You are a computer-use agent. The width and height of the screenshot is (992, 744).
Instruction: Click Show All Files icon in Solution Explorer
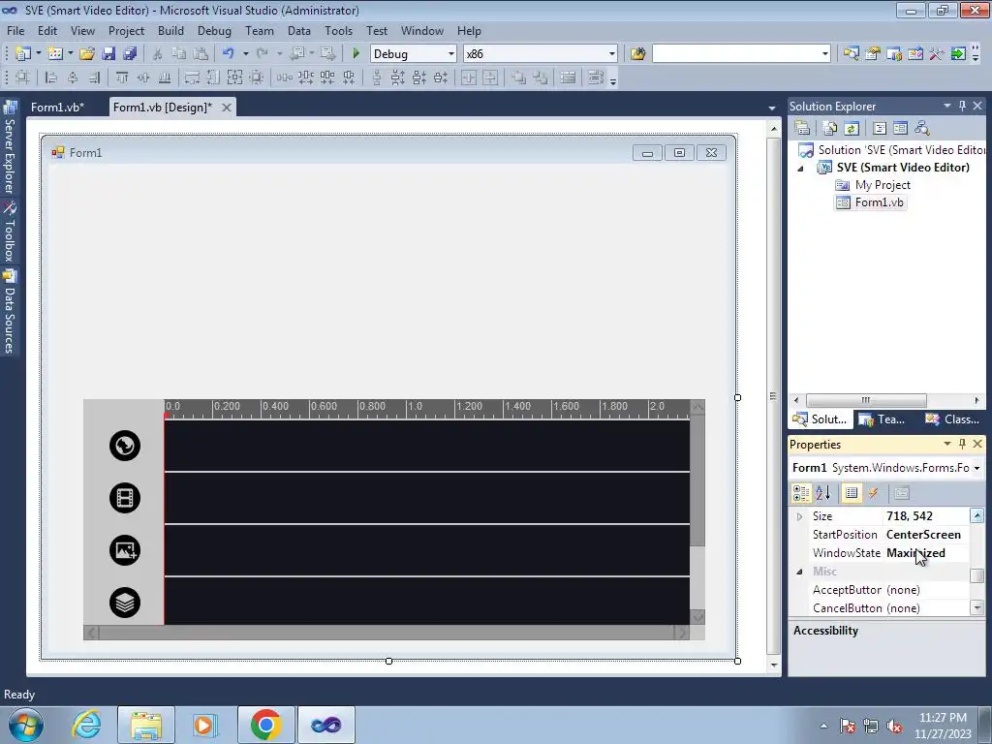[x=830, y=129]
